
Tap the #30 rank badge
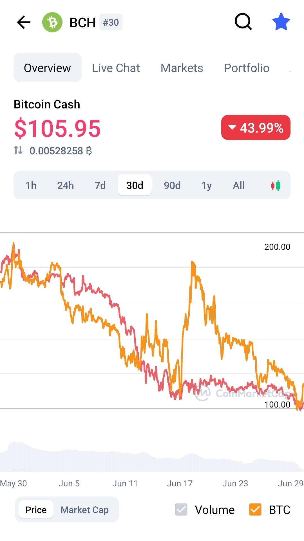[x=111, y=22]
